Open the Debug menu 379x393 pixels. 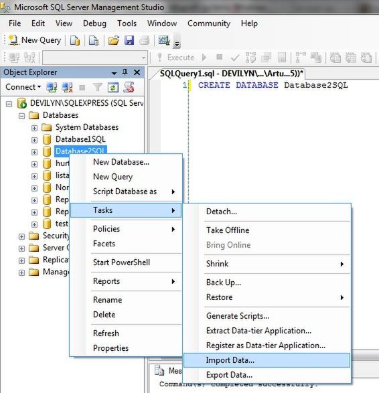point(94,23)
